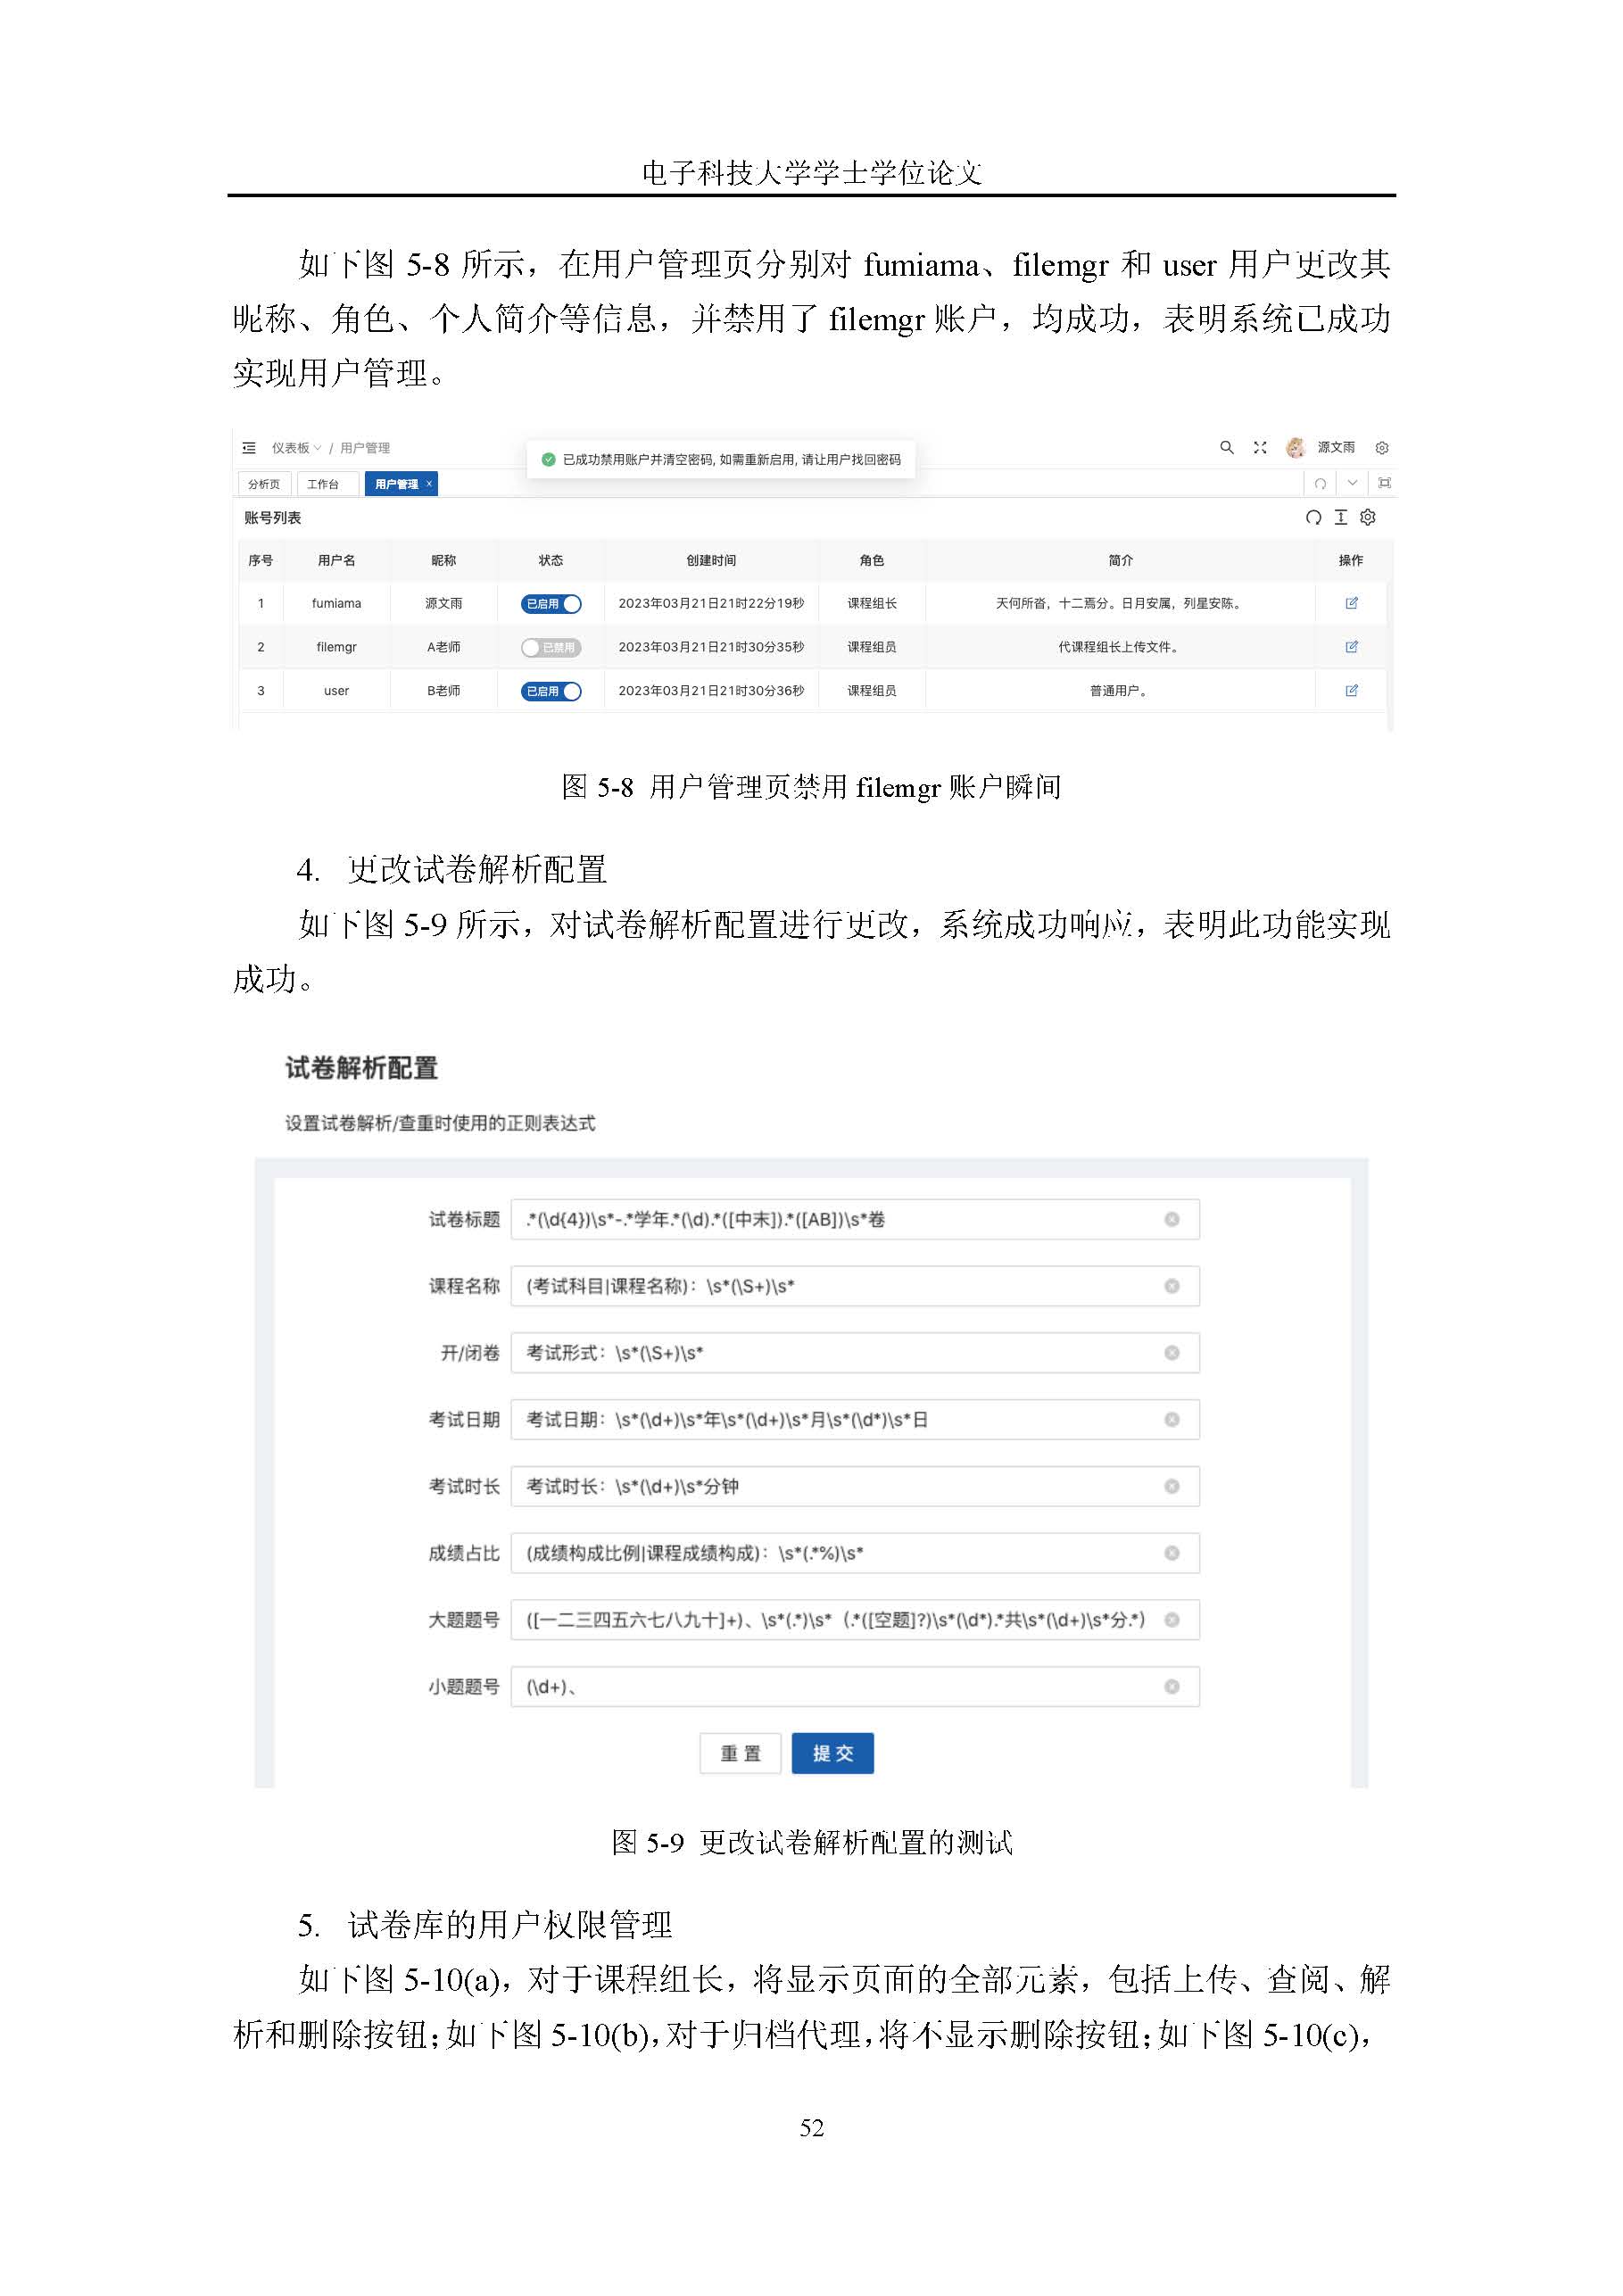1623x2296 pixels.
Task: Switch to the 分析页 tab
Action: (x=264, y=484)
